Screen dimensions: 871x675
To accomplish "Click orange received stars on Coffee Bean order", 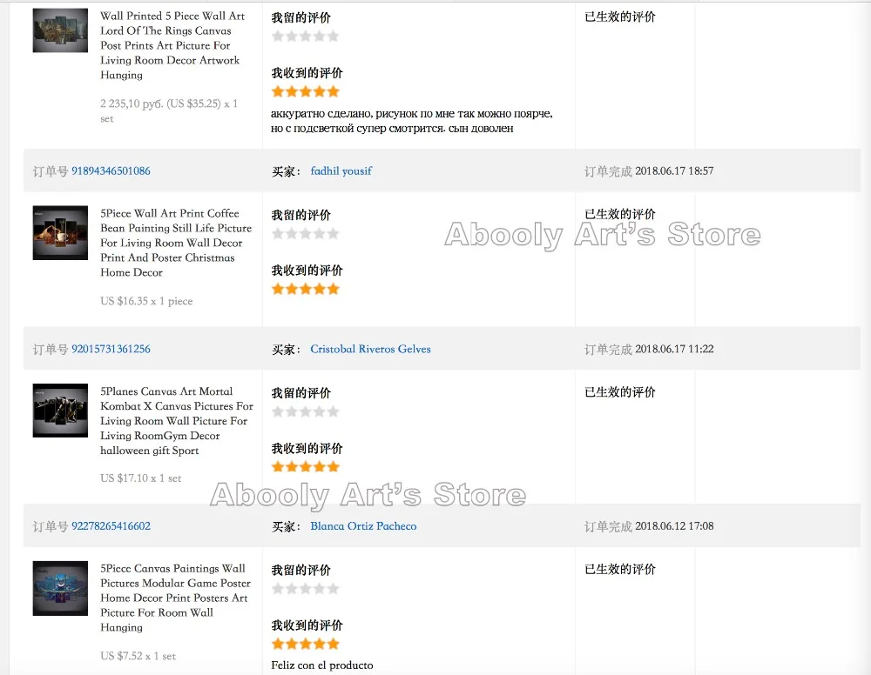I will tap(305, 289).
